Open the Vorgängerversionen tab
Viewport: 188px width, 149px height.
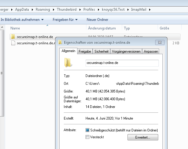[x=126, y=51]
